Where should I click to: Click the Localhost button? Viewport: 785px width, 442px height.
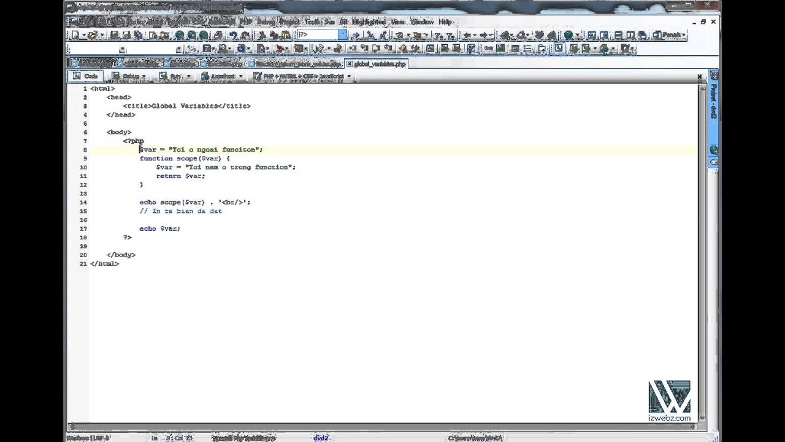point(219,76)
